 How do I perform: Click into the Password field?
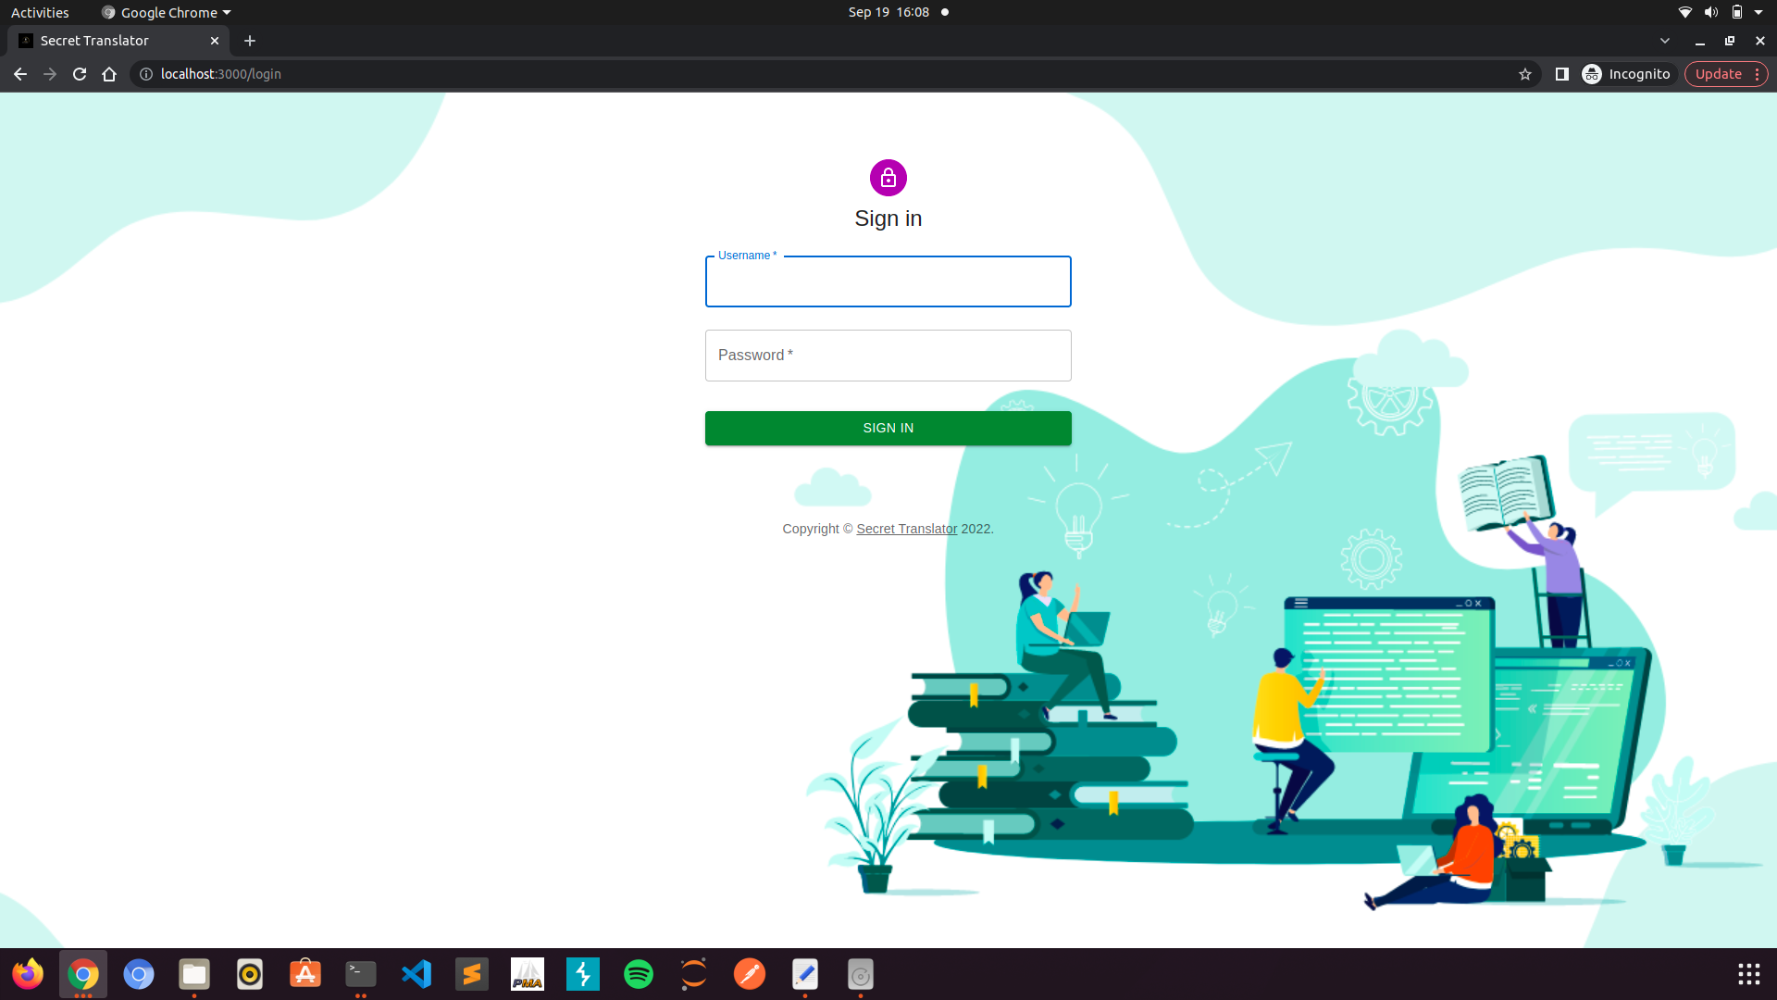click(x=888, y=356)
